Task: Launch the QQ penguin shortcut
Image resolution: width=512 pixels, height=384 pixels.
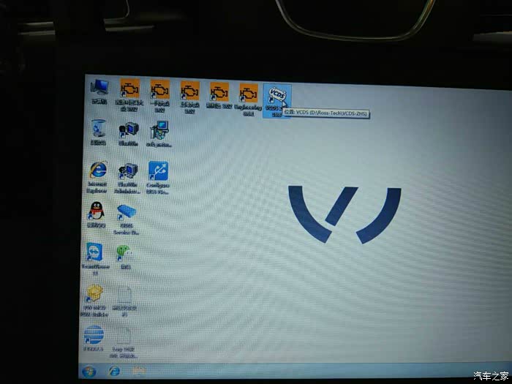Action: click(x=97, y=214)
